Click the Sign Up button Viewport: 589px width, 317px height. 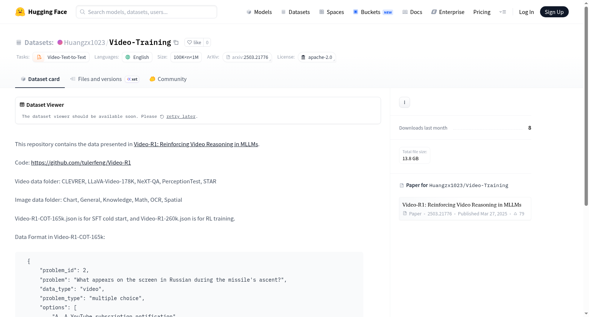[x=554, y=12]
